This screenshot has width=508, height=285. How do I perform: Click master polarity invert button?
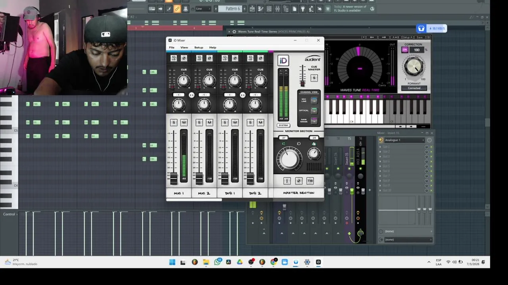[298, 181]
